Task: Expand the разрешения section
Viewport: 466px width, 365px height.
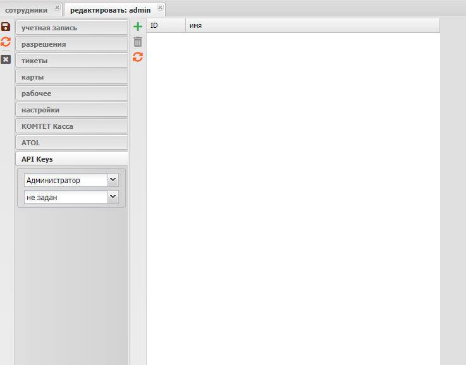Action: (71, 44)
